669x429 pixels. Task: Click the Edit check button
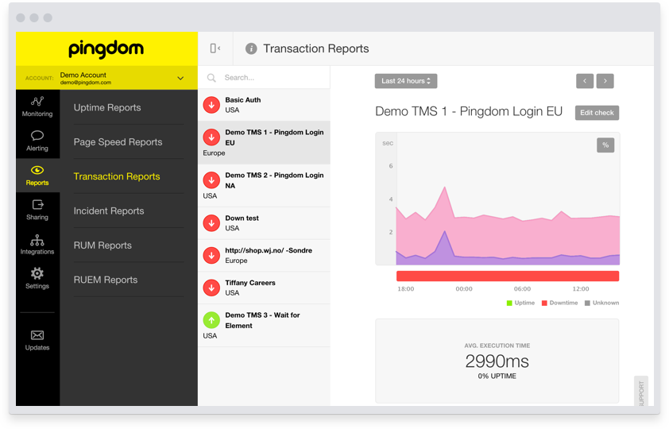[x=597, y=113]
